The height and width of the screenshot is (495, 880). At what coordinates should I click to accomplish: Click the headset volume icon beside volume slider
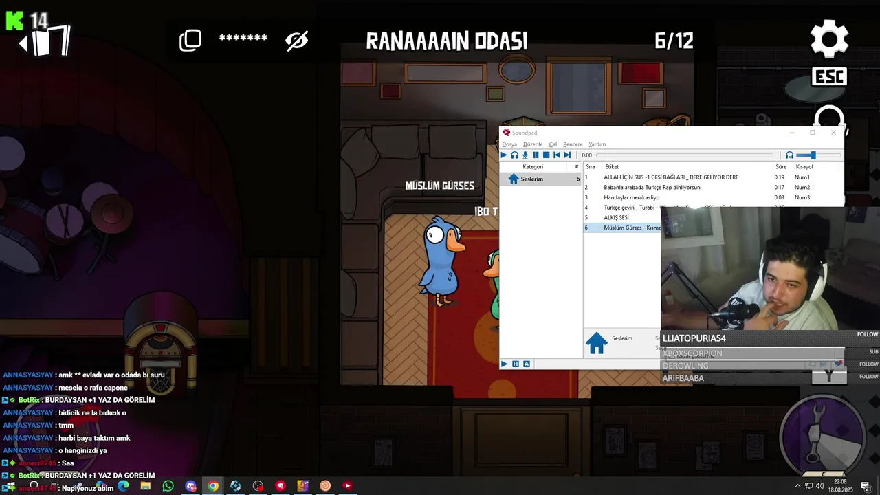789,155
